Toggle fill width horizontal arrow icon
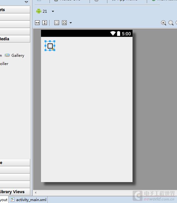This screenshot has width=177, height=203. click(37, 23)
